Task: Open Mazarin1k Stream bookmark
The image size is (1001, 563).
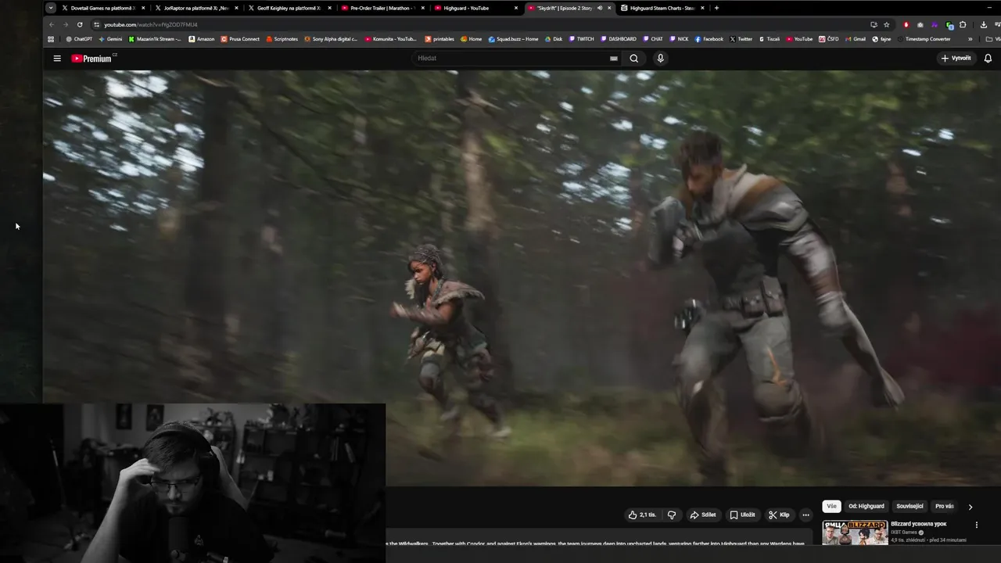Action: [x=155, y=39]
